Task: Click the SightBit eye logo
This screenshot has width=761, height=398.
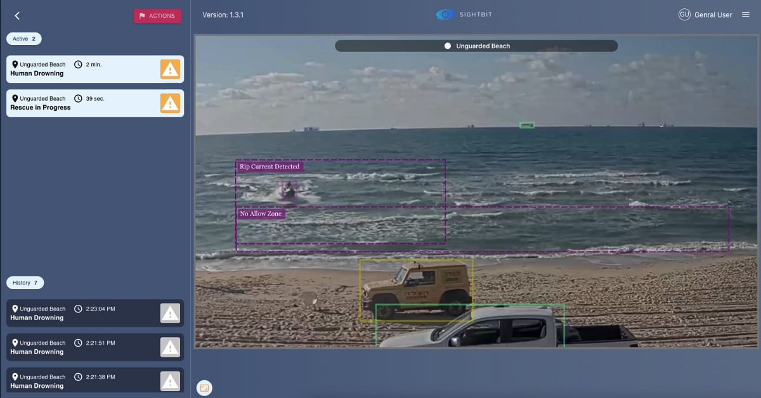Action: (x=446, y=15)
